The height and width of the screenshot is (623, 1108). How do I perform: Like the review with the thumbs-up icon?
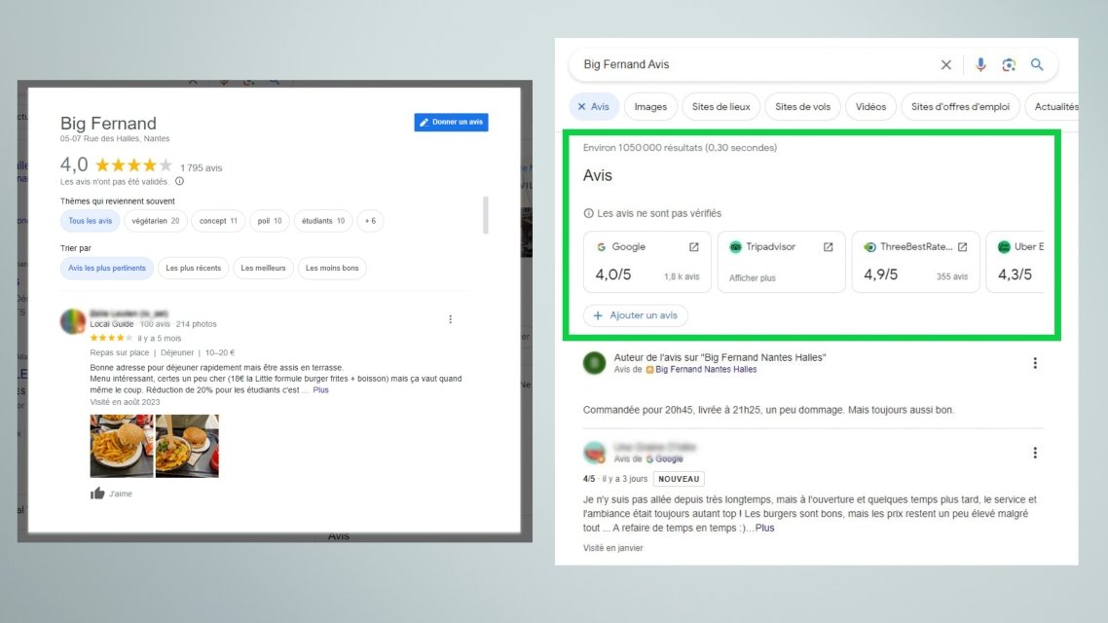pyautogui.click(x=96, y=493)
